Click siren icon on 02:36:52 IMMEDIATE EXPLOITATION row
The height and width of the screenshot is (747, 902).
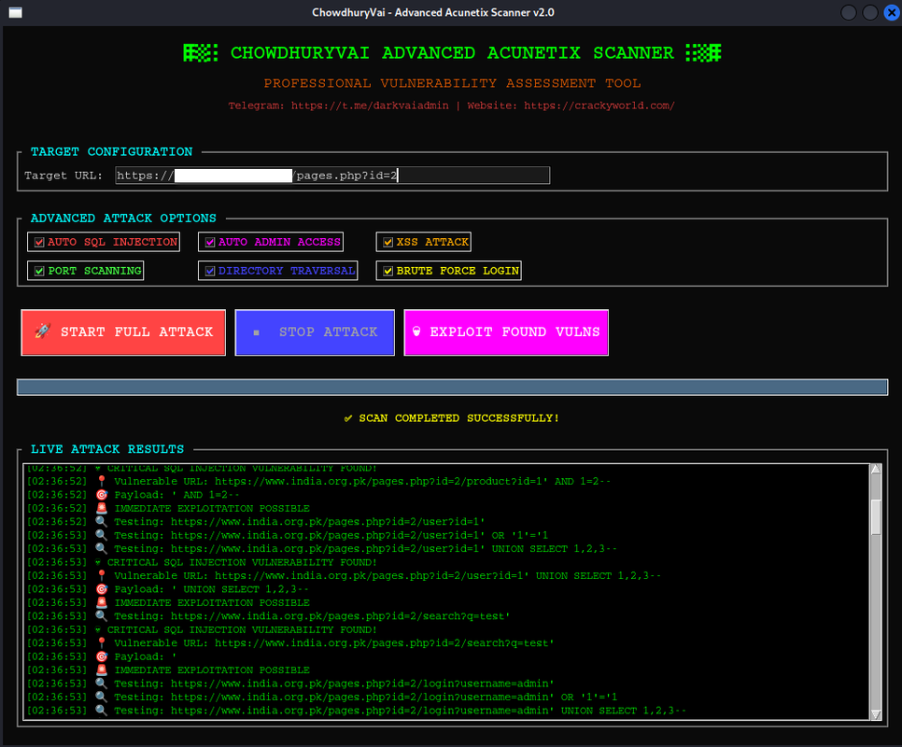pos(102,508)
